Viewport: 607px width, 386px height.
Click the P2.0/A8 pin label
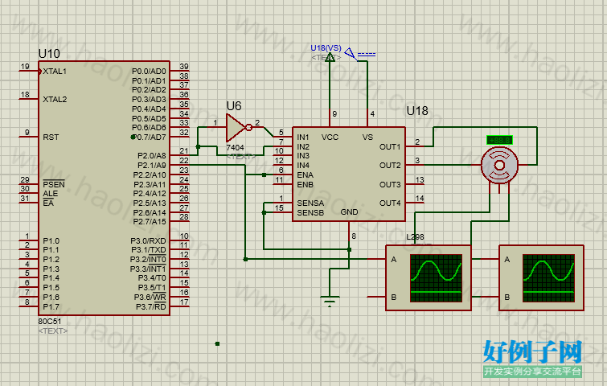click(152, 156)
